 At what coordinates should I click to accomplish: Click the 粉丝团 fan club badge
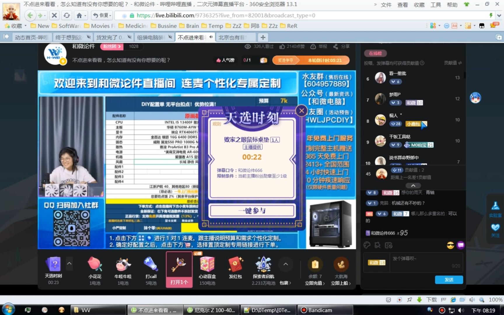click(x=112, y=46)
